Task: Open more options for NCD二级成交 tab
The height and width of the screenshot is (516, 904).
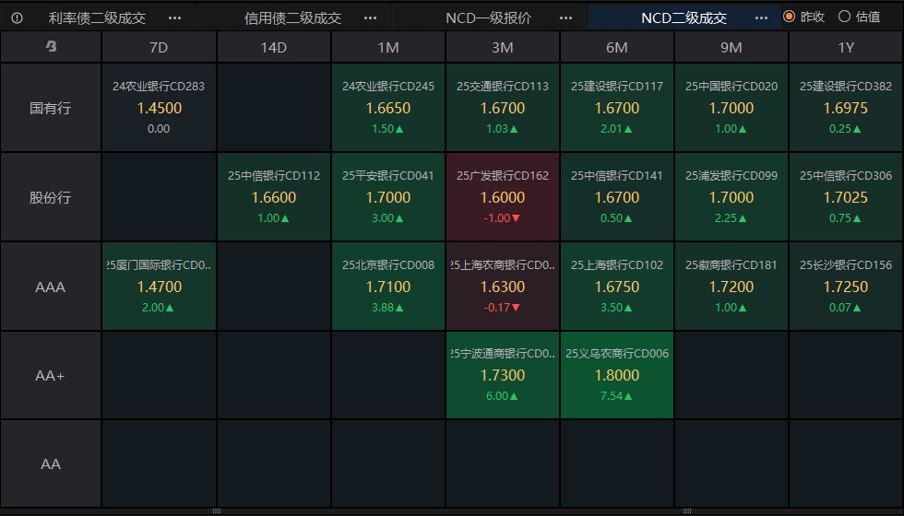Action: pos(762,18)
